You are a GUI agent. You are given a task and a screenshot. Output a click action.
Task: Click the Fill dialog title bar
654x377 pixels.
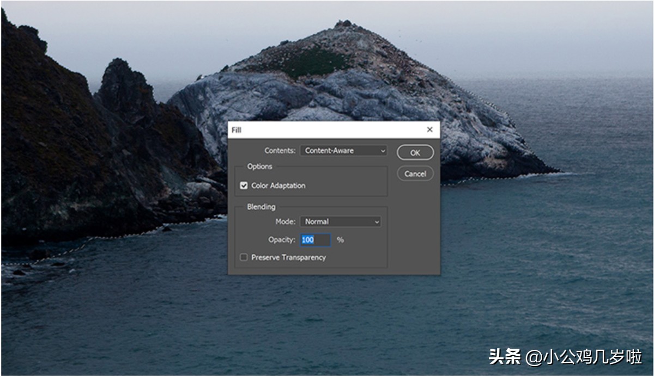(x=327, y=130)
